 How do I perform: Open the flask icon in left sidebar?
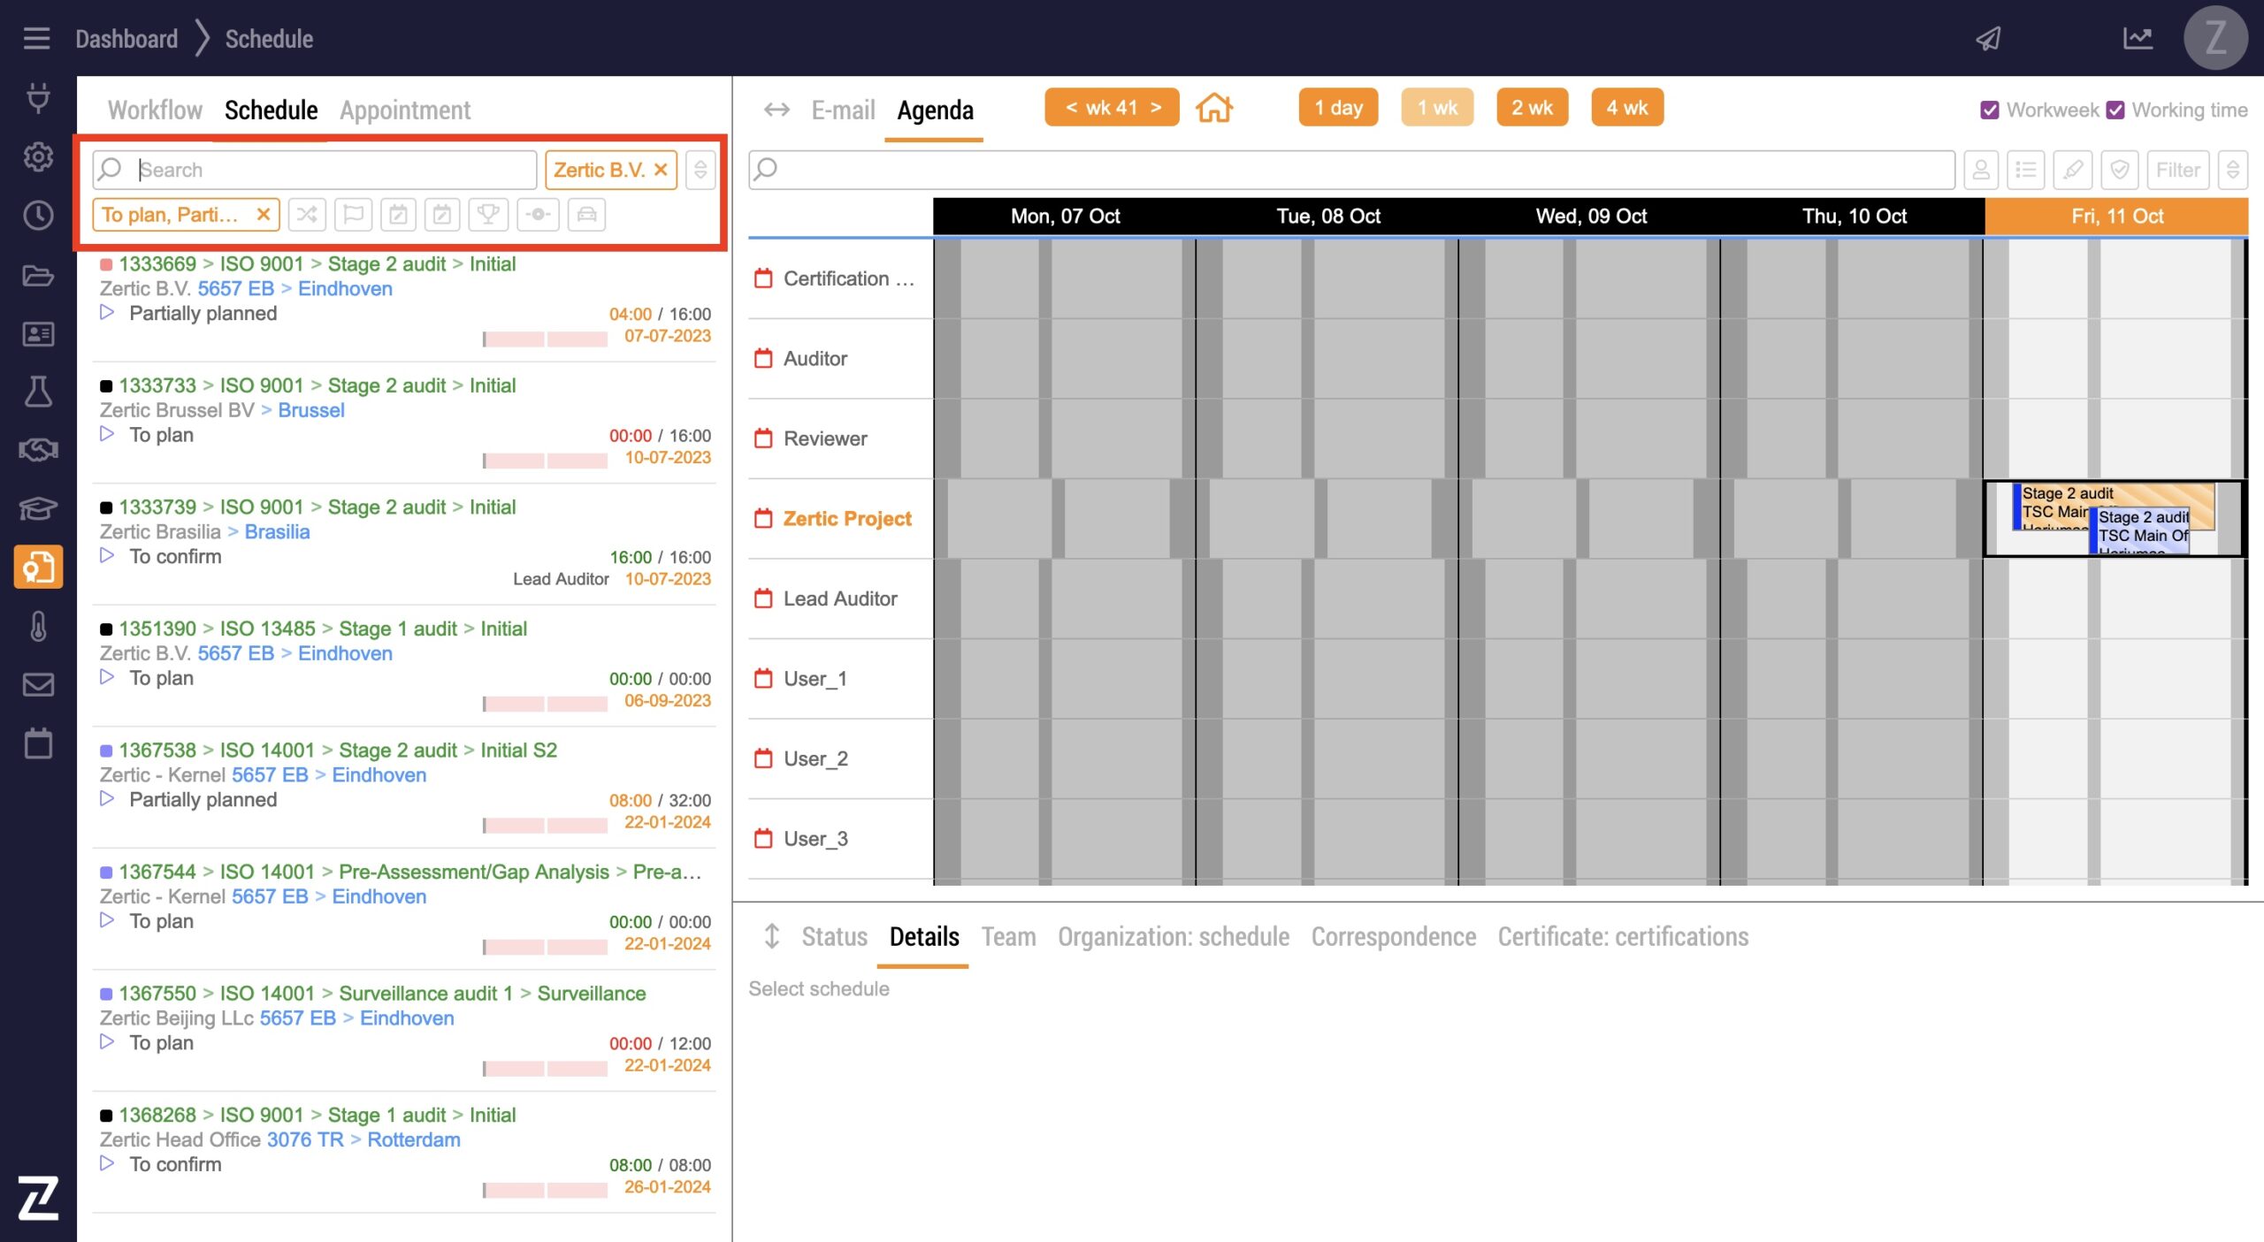click(x=38, y=392)
